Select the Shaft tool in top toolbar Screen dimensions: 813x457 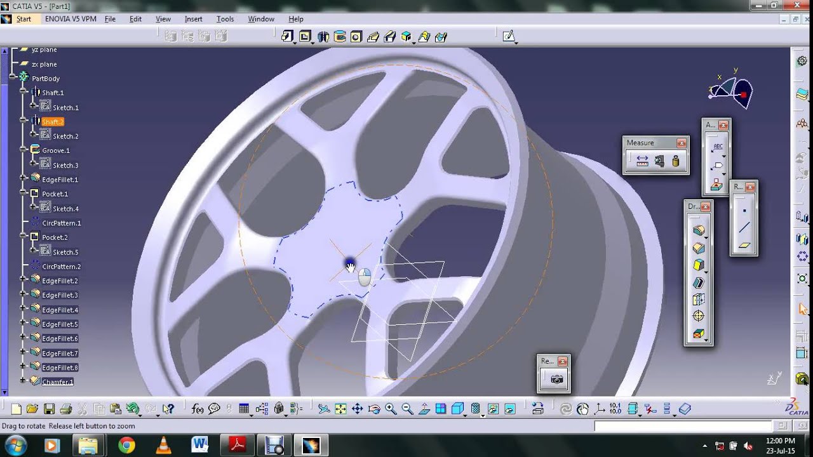[323, 37]
